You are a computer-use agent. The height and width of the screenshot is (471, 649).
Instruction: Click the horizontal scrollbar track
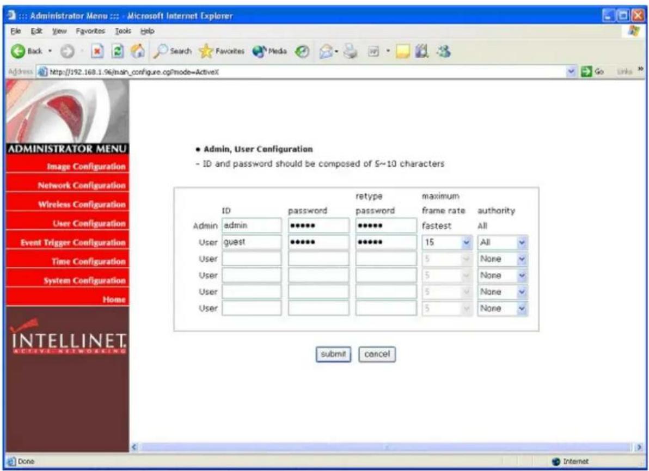387,447
